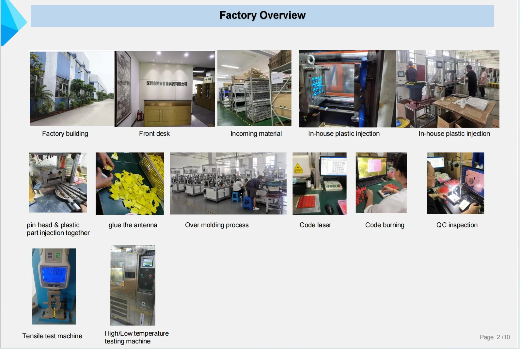Click the 'Tensile test machine' caption
520x349 pixels.
tap(52, 336)
